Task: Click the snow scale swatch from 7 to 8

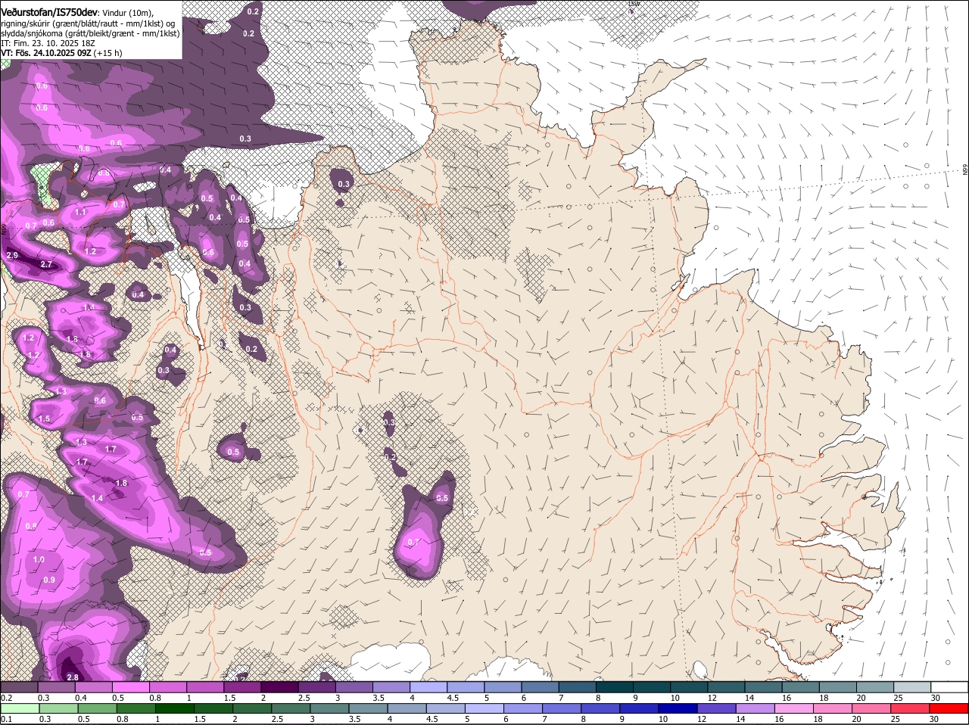Action: [x=576, y=686]
